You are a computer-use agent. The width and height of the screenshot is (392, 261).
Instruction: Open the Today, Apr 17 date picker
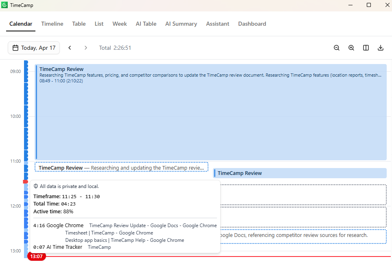(34, 48)
